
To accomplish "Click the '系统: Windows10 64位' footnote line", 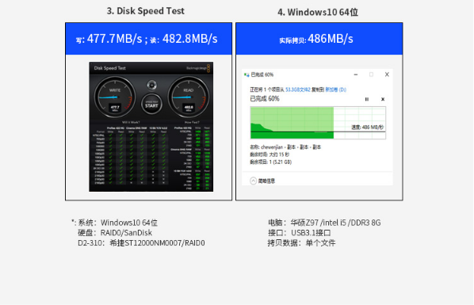I will pyautogui.click(x=115, y=223).
